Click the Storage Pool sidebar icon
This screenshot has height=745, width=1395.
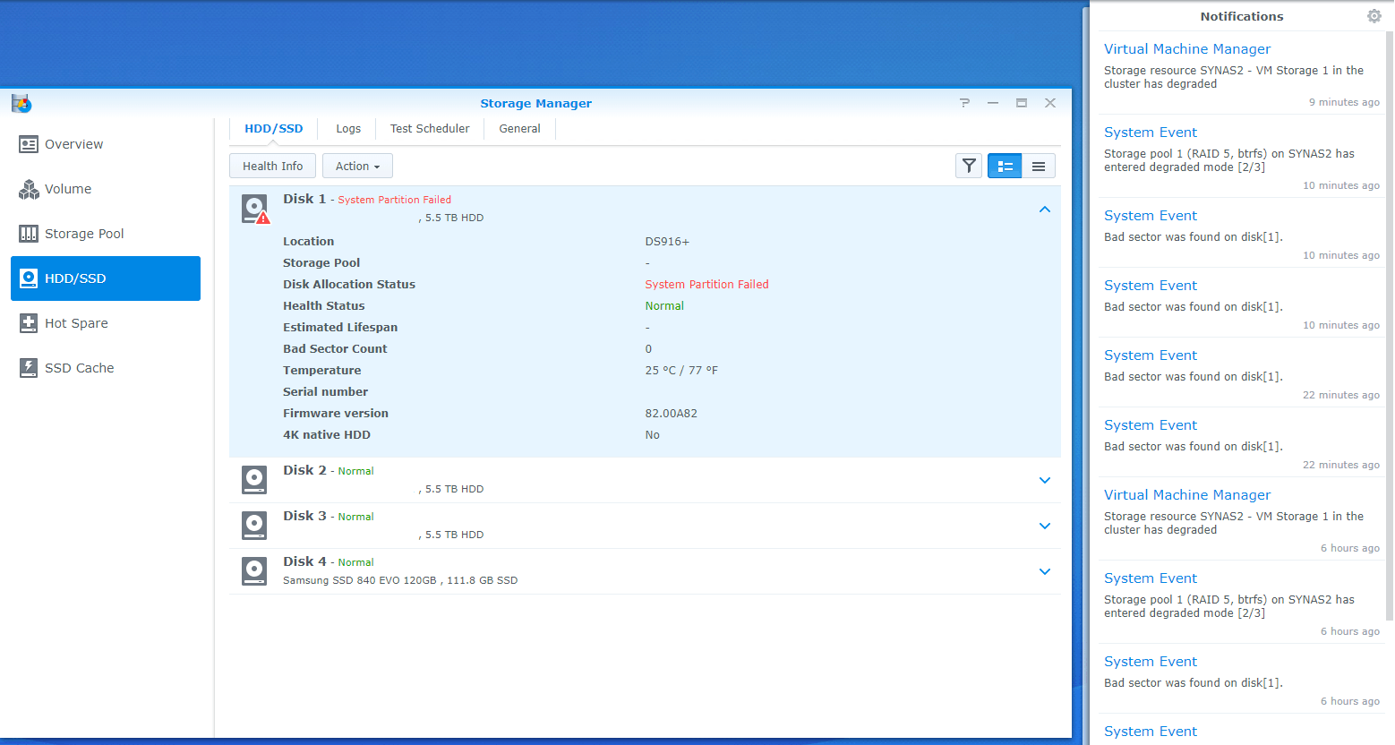[x=29, y=234]
